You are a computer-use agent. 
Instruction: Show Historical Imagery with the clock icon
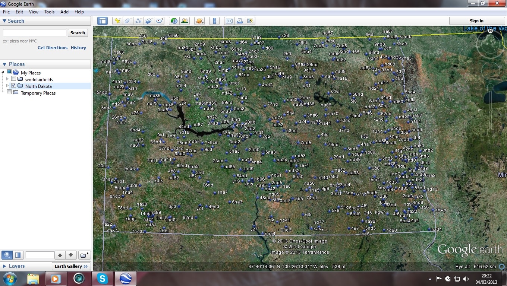[x=174, y=21]
